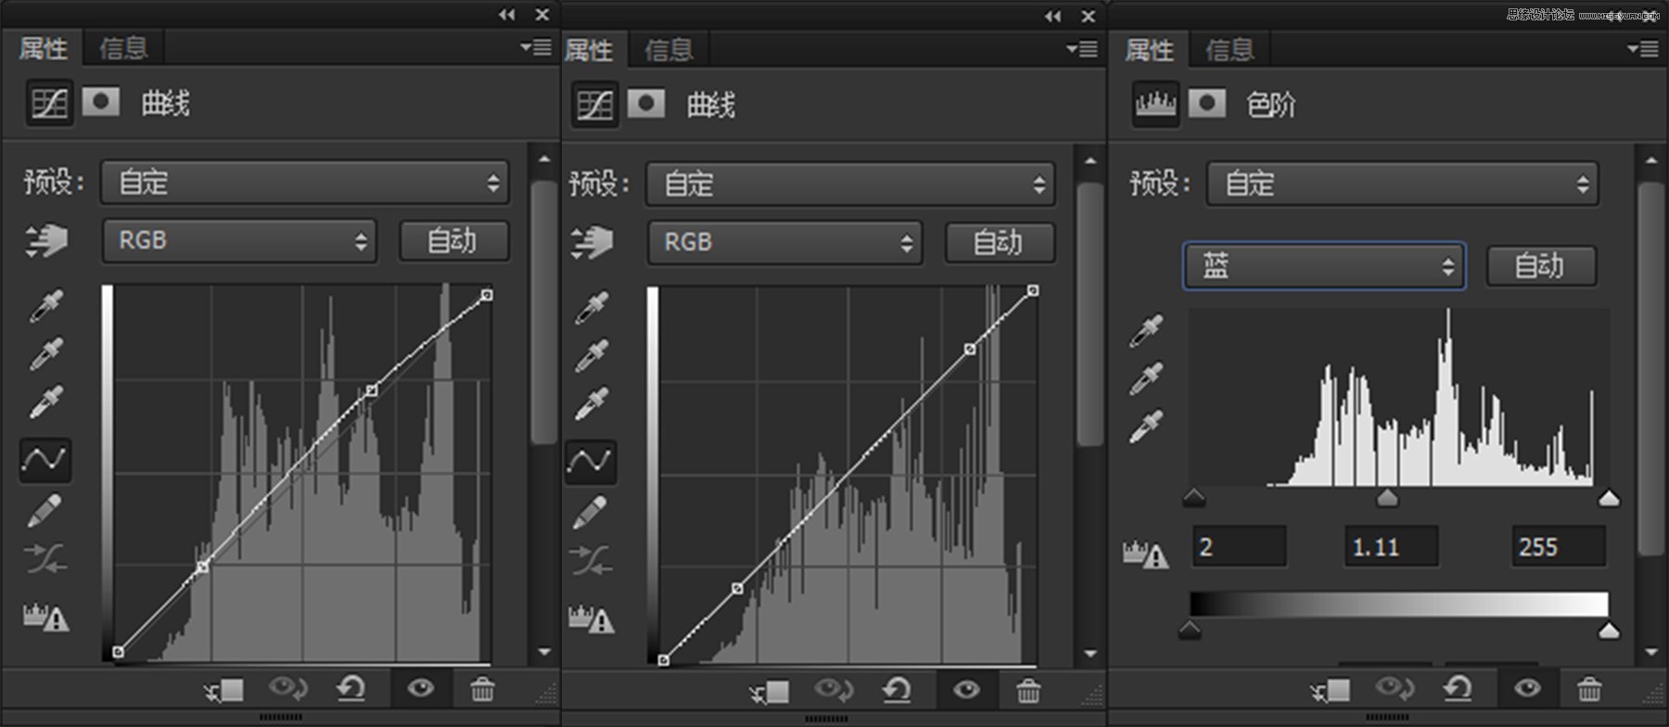The image size is (1669, 727).
Task: Click Curves adjustment icon in left panel
Action: pos(49,103)
